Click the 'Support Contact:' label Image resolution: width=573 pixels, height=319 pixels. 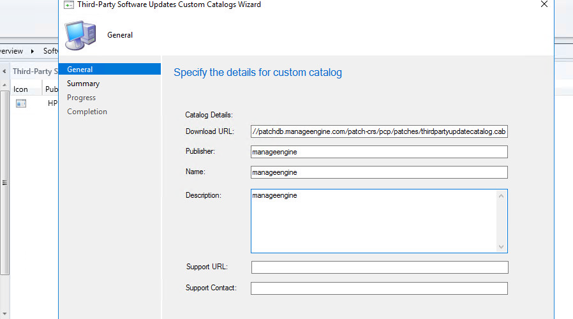point(211,288)
